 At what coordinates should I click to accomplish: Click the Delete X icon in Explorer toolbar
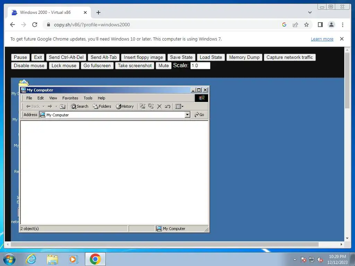click(x=159, y=106)
